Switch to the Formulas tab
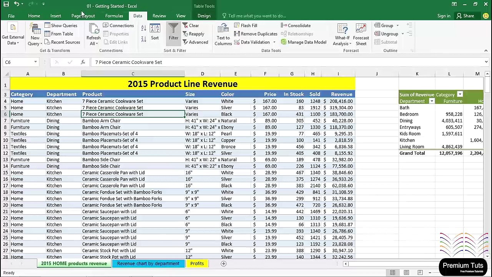 (114, 16)
